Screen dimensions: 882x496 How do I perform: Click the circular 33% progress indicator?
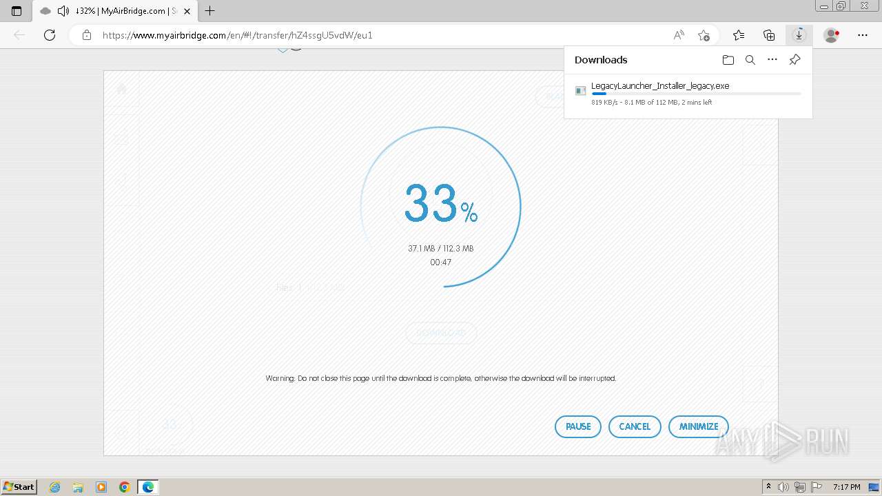tap(441, 207)
